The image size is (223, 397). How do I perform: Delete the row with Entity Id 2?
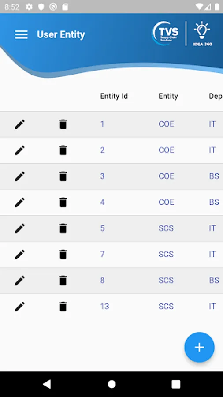63,150
